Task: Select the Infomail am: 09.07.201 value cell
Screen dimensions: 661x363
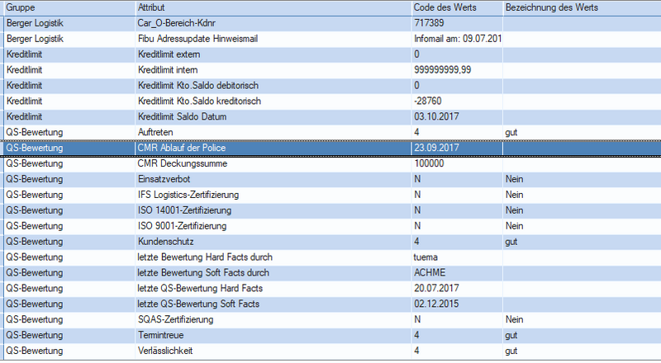Action: (x=458, y=39)
